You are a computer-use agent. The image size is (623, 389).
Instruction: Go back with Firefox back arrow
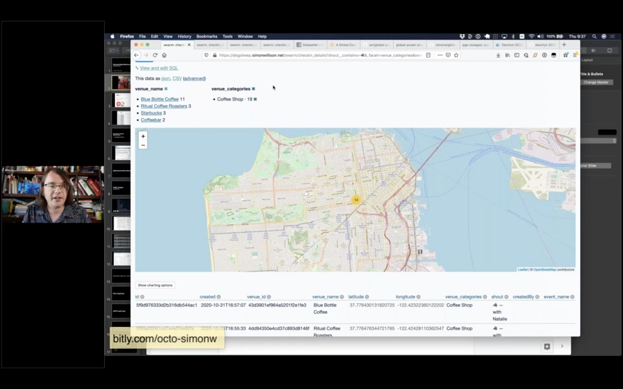137,55
